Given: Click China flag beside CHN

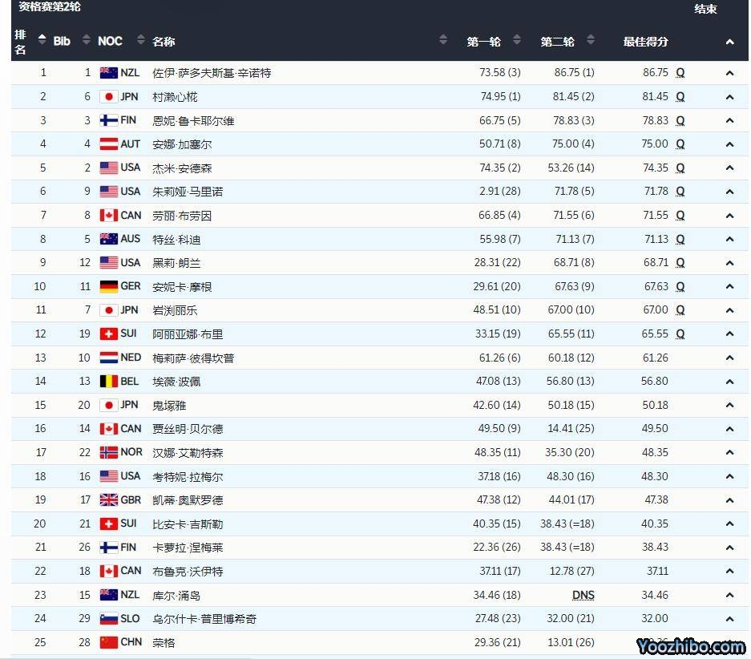Looking at the screenshot, I should click(108, 642).
